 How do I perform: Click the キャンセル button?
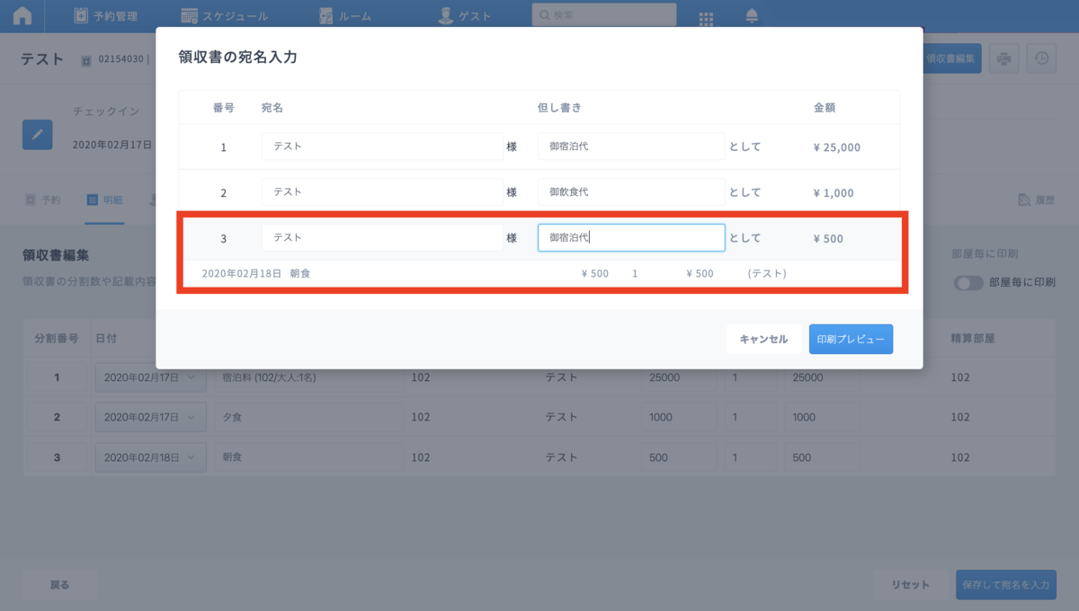pos(763,340)
